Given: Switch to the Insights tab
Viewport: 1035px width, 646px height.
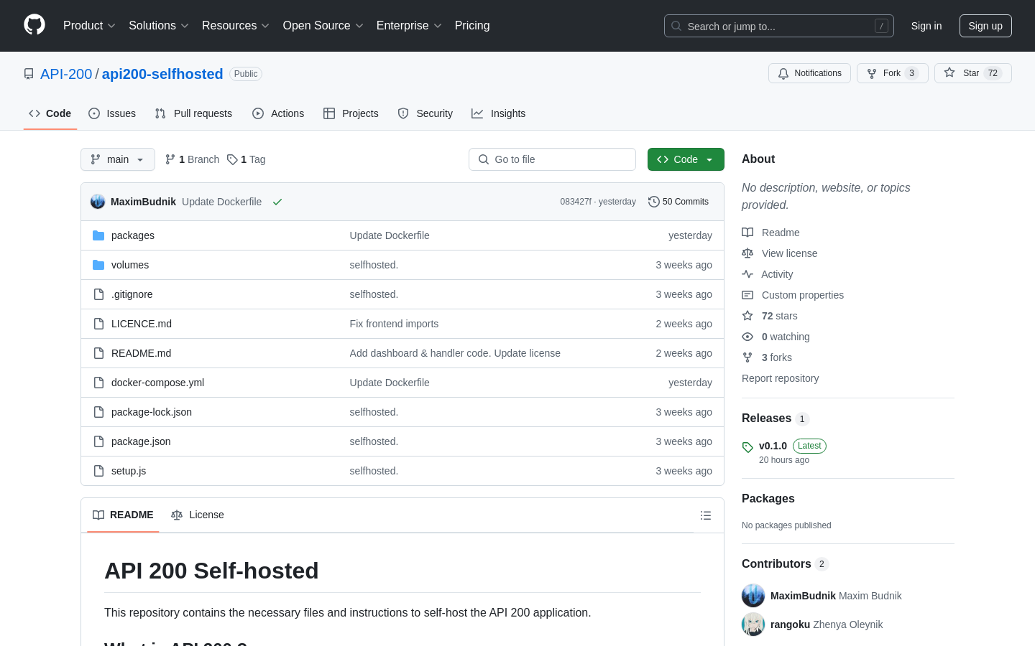Looking at the screenshot, I should (x=499, y=113).
